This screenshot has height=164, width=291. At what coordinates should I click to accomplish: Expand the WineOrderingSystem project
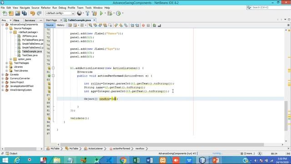[3, 90]
